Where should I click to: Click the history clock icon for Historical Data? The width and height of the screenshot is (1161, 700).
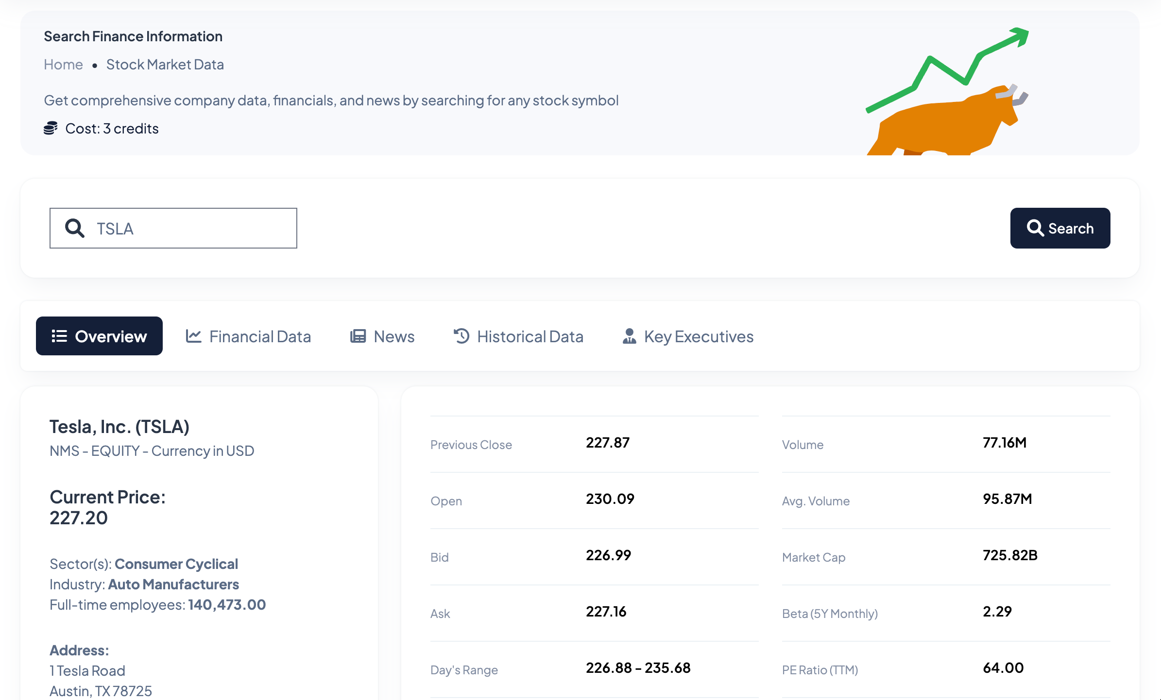[461, 336]
